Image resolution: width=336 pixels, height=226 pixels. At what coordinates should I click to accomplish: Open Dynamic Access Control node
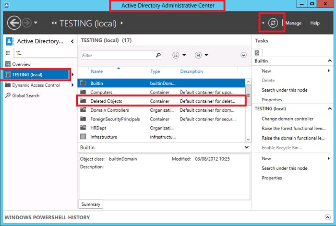[x=36, y=85]
